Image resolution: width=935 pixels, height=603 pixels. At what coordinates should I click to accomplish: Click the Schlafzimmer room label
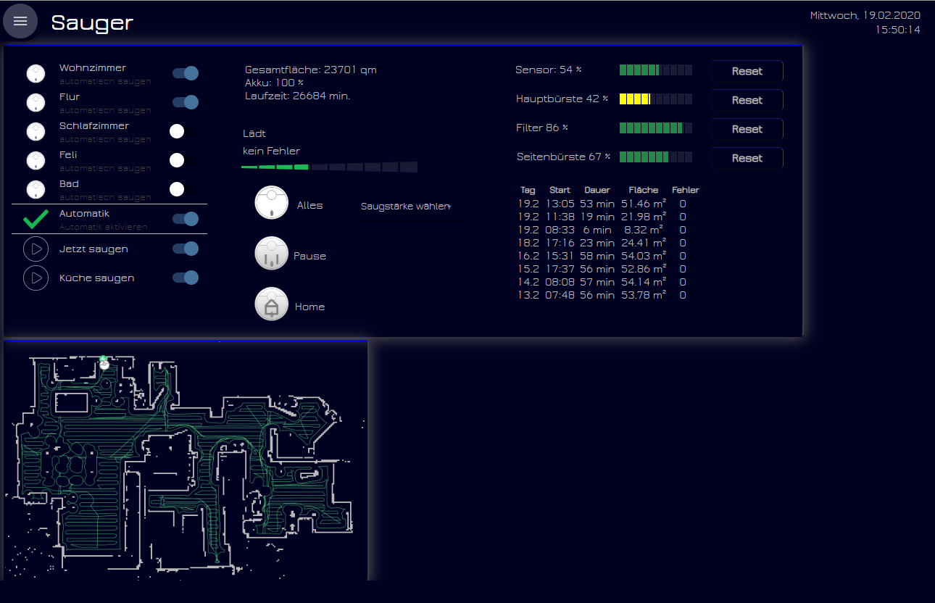click(94, 126)
